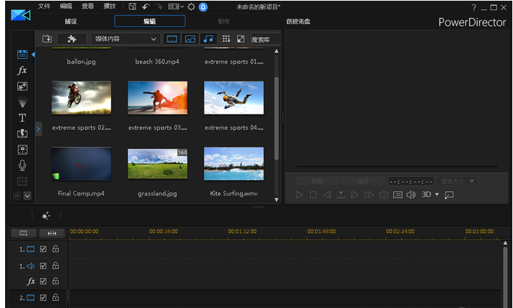Screen dimensions: 513x308
Task: Click the 创建光盘 create disc button
Action: [298, 22]
